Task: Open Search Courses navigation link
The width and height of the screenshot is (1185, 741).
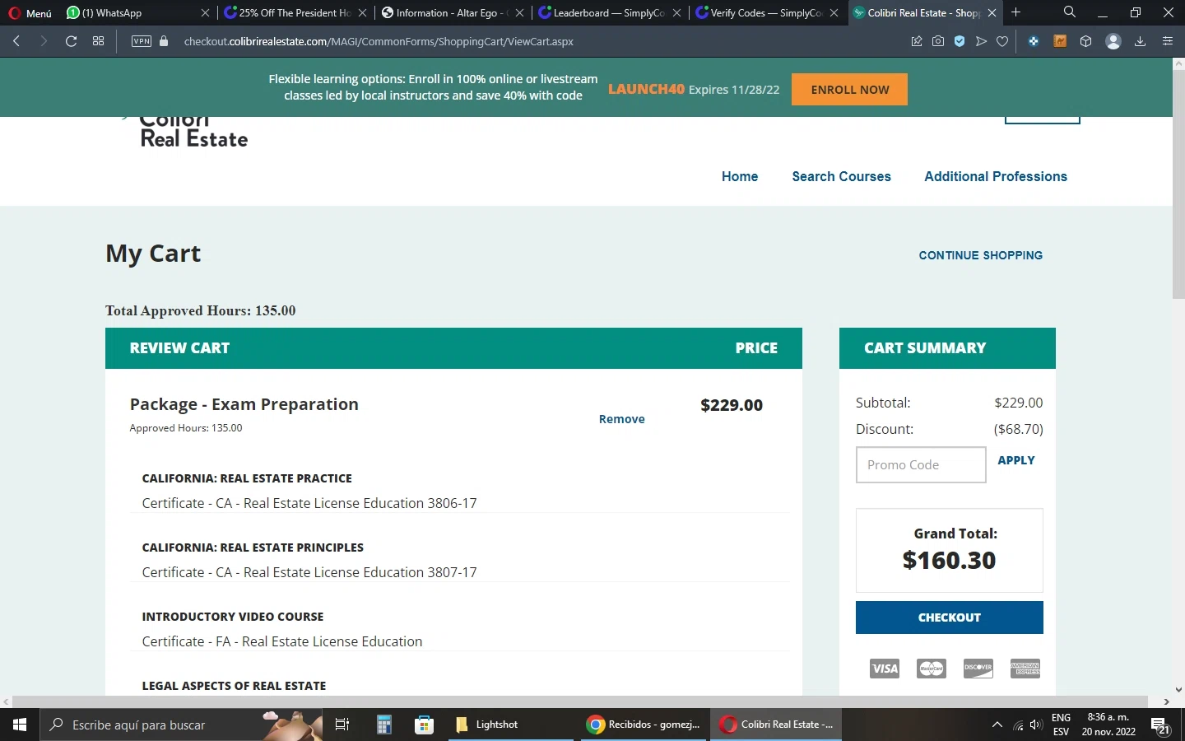Action: coord(841,176)
